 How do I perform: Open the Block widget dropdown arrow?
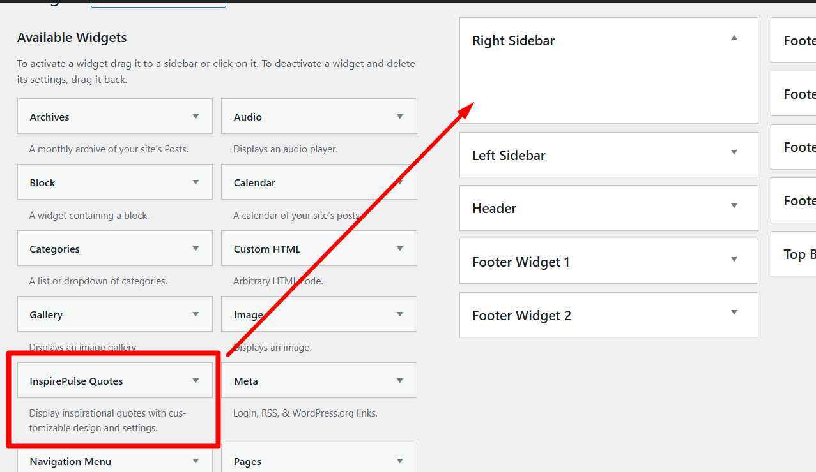[x=196, y=182]
